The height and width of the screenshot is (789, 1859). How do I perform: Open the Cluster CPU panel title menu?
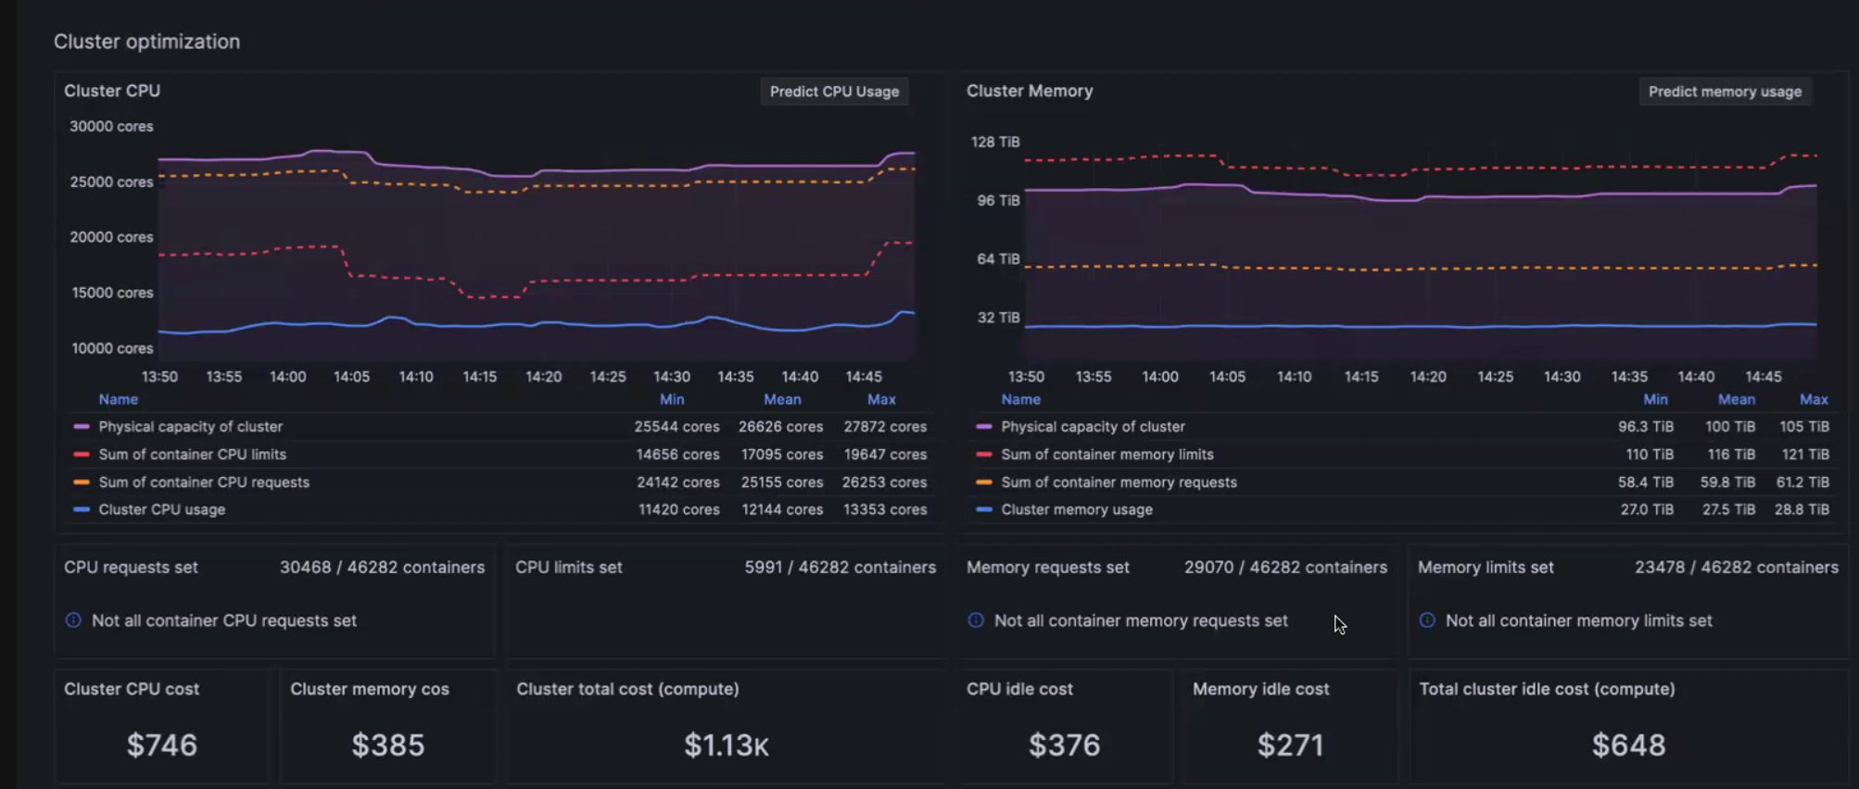tap(112, 91)
